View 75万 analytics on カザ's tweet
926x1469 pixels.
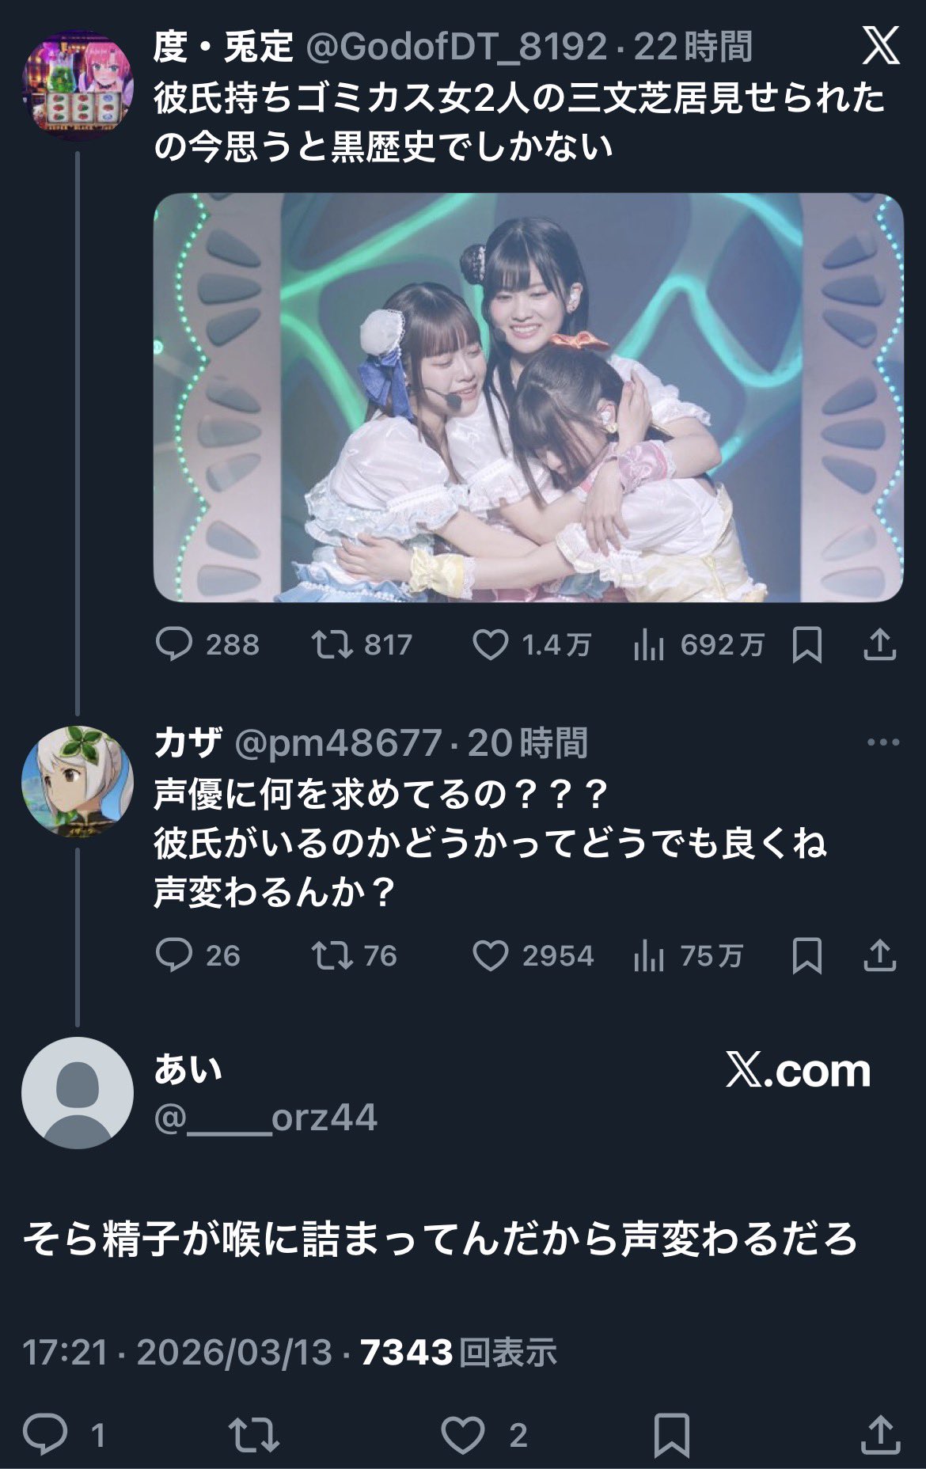point(647,956)
